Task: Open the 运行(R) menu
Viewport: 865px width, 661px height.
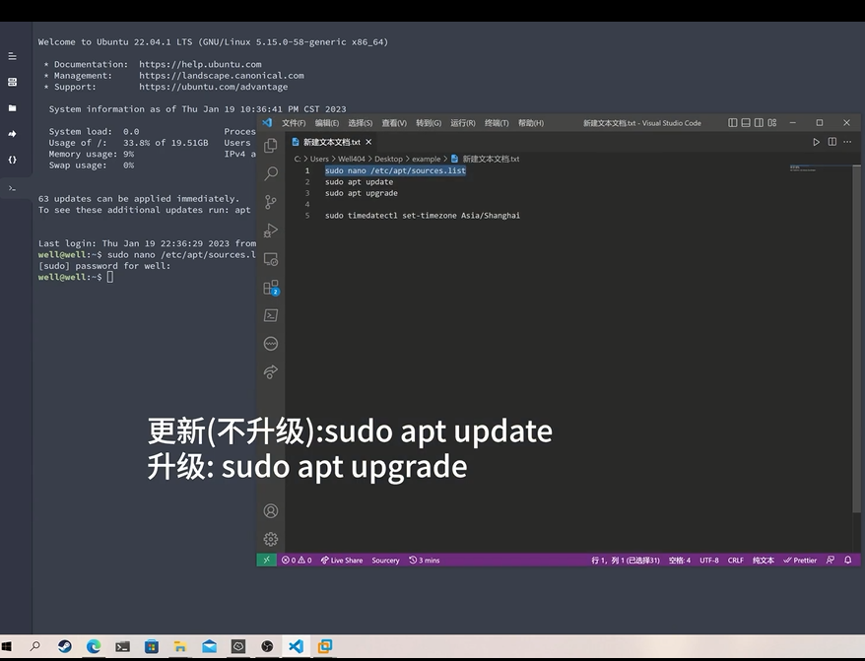Action: (463, 123)
